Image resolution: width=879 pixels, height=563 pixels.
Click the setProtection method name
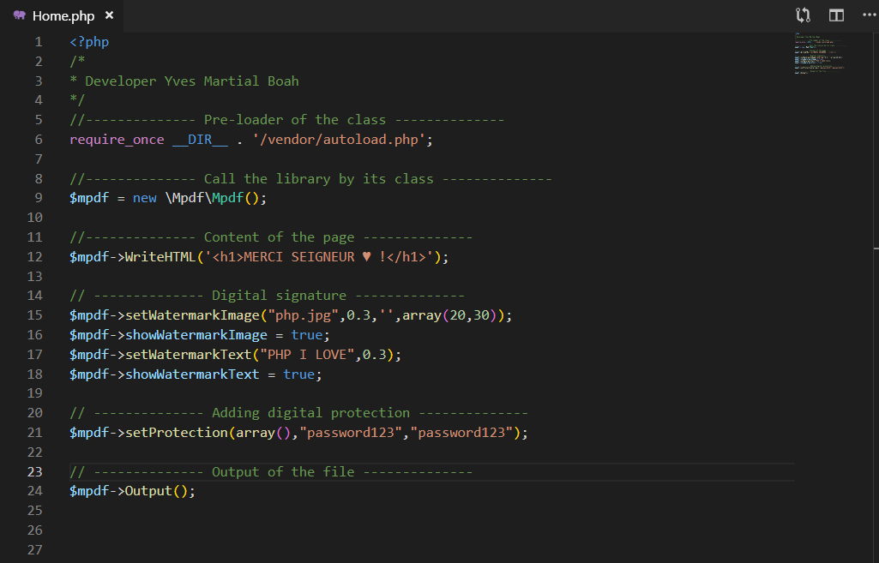point(176,433)
